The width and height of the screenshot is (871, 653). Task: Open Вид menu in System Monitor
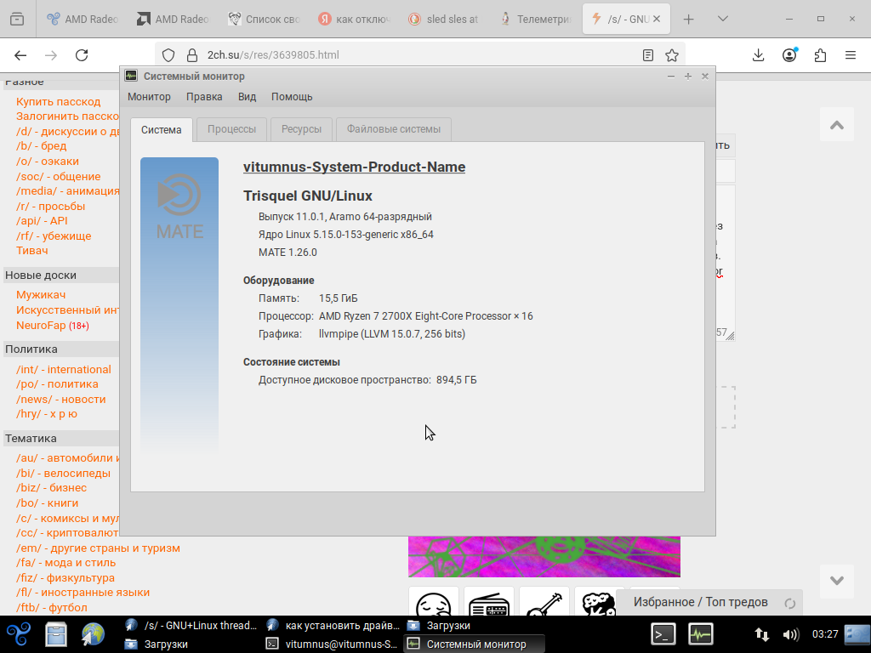pyautogui.click(x=248, y=97)
